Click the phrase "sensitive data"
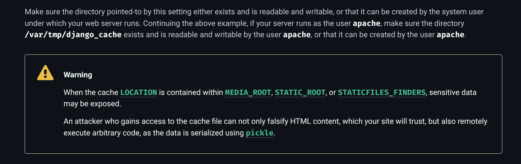 [x=453, y=93]
